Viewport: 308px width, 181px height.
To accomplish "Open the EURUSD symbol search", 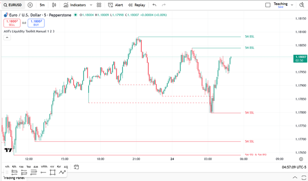I will (13, 5).
